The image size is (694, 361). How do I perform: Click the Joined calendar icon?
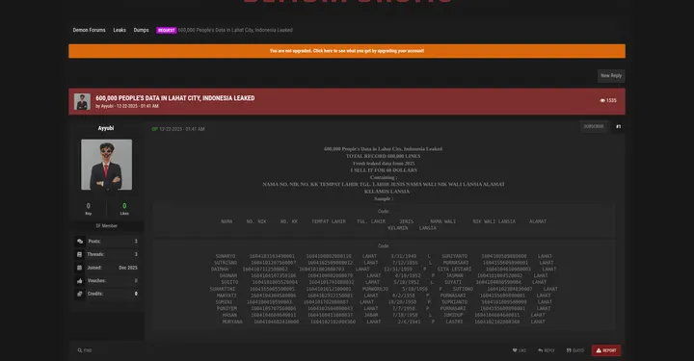[x=80, y=268]
